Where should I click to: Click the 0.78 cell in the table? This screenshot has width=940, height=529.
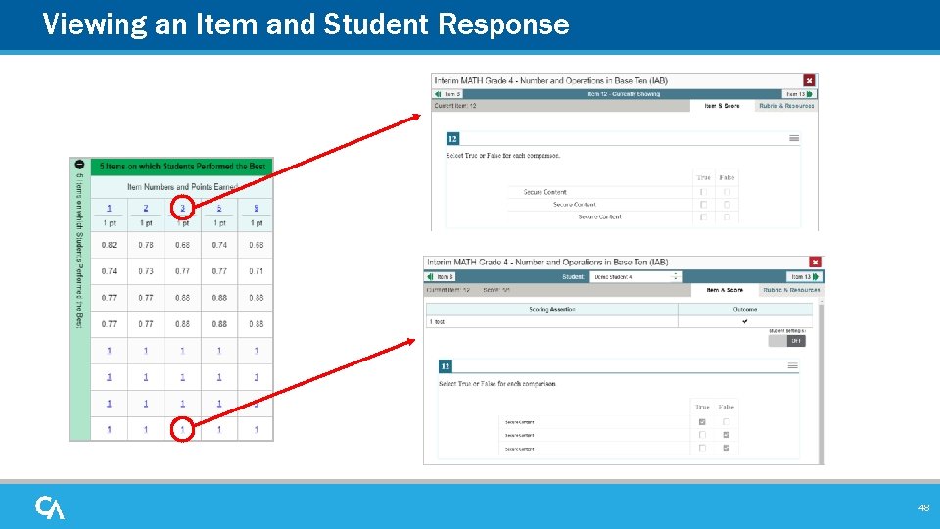point(146,245)
